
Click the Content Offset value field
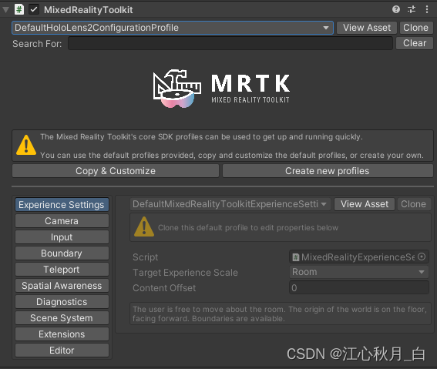(x=359, y=287)
